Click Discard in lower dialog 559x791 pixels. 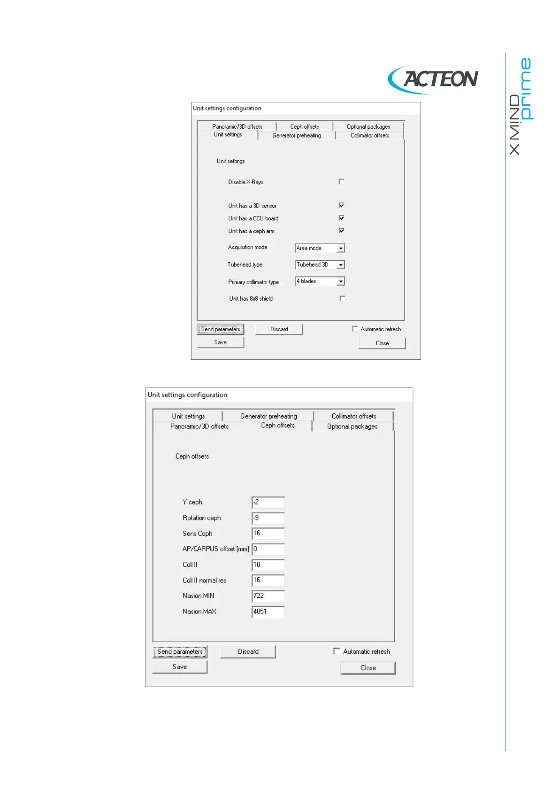(x=248, y=651)
